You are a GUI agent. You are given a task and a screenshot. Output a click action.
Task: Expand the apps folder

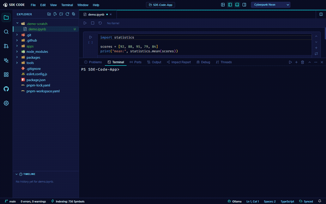pyautogui.click(x=17, y=46)
